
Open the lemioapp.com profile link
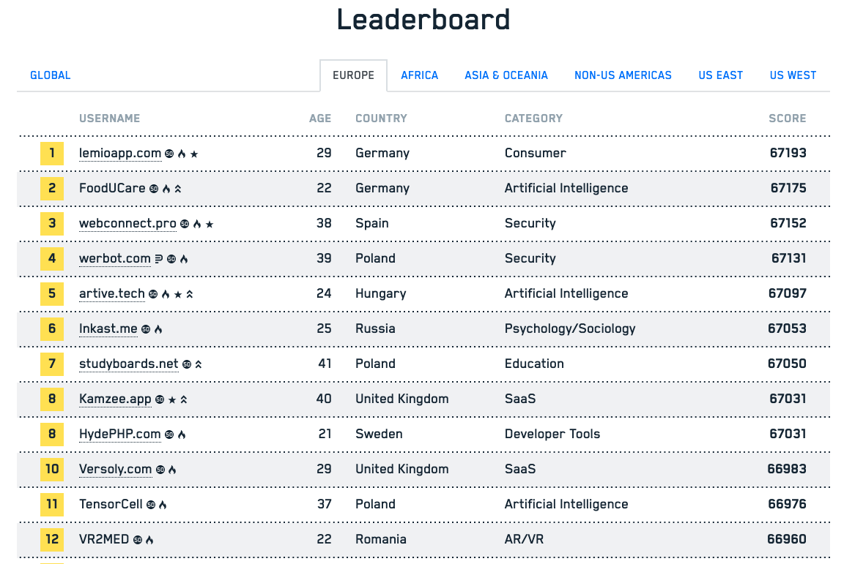pyautogui.click(x=119, y=153)
